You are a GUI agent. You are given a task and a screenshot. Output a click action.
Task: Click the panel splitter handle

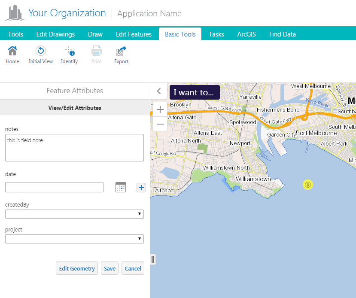153,259
